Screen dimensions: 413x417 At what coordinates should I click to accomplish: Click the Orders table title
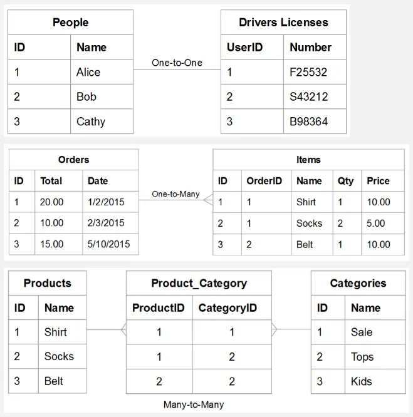(73, 160)
